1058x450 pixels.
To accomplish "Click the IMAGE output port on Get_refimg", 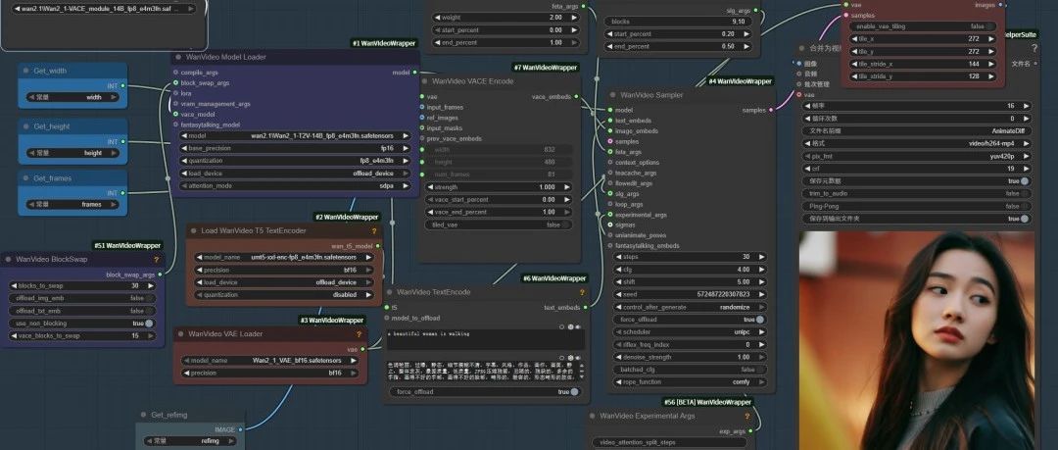I will [240, 429].
